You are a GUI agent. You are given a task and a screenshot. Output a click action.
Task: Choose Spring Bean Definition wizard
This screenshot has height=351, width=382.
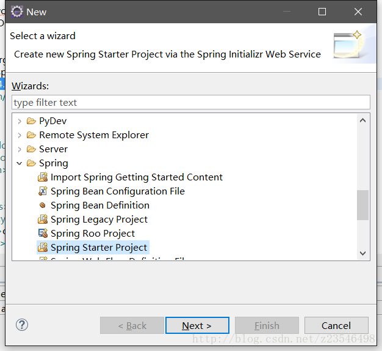[x=100, y=205]
